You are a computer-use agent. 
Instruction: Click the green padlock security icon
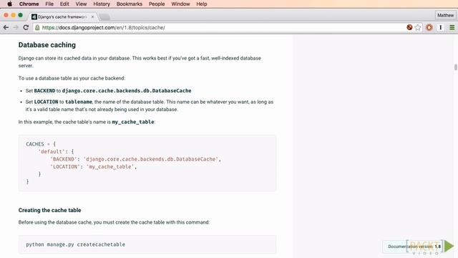pyautogui.click(x=37, y=27)
